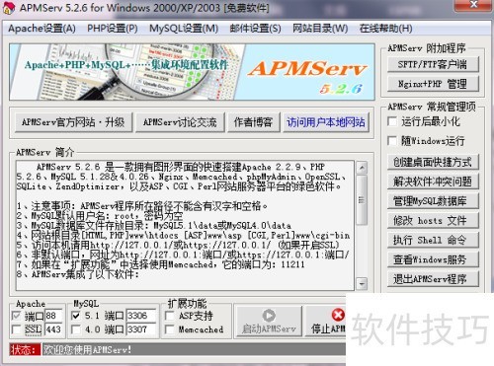This screenshot has width=494, height=366.
Task: Click the APMServ讨论交流 button
Action: point(180,122)
